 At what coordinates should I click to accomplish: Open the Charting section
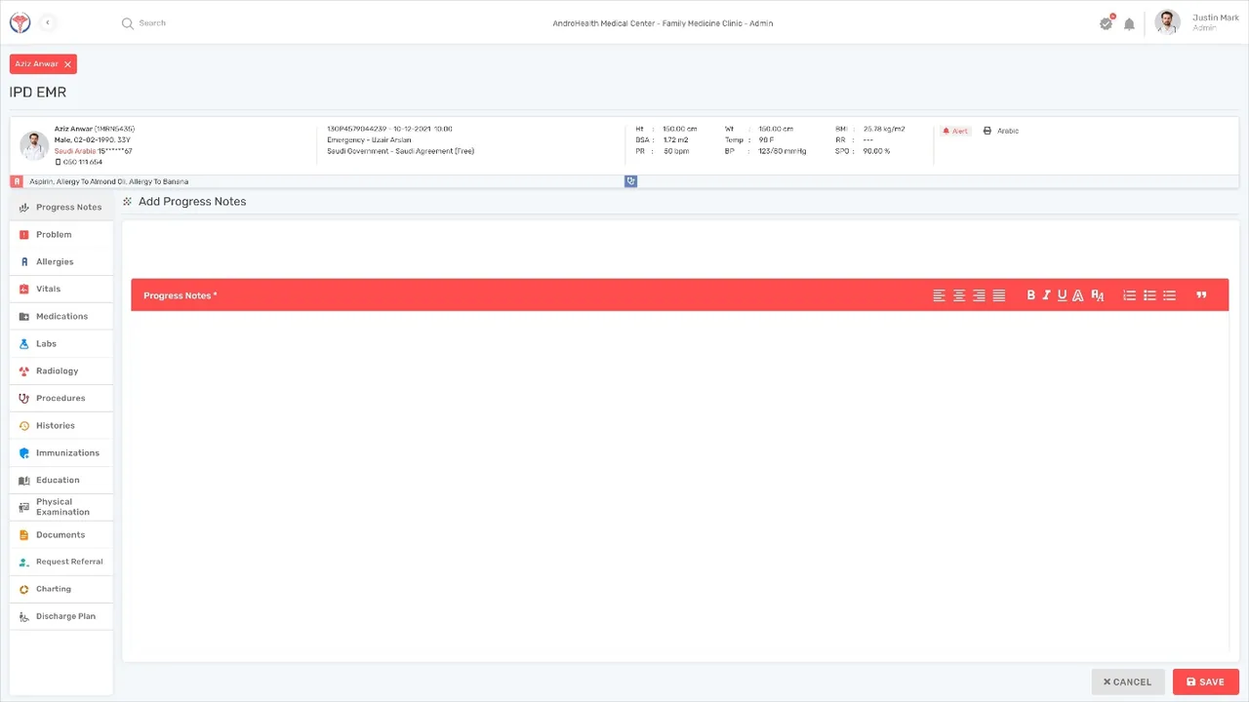pos(60,589)
